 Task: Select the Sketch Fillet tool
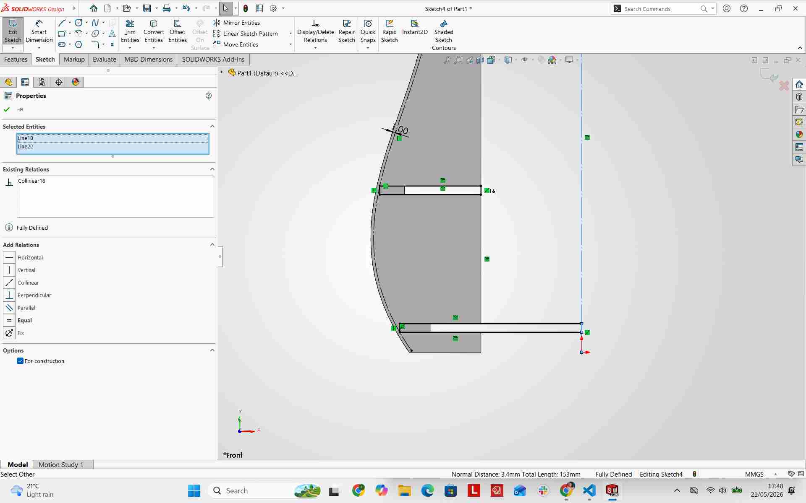(x=95, y=44)
